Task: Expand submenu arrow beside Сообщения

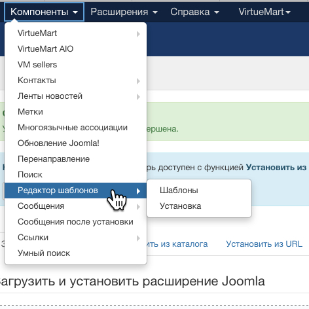Action: tap(138, 207)
